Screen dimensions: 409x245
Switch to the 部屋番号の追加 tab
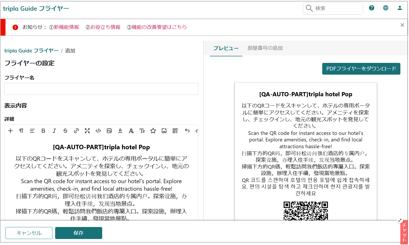pos(265,48)
